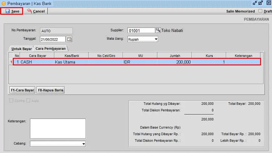
Task: Click the shrink window icon in title bar
Action: [x=255, y=3]
